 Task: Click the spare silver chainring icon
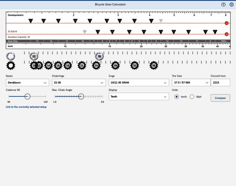(11, 56)
